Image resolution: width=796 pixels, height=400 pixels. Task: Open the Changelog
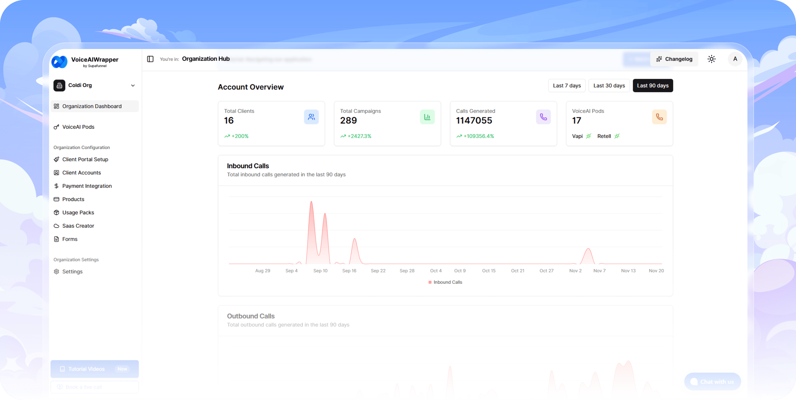[674, 59]
